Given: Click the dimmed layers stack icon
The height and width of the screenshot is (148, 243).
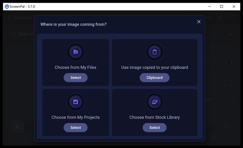Looking at the screenshot, I should coord(220,17).
